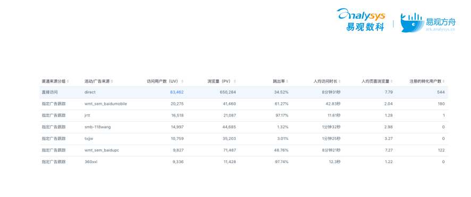Image resolution: width=471 pixels, height=197 pixels.
Task: Click the 16,518 UV value
Action: coord(177,115)
